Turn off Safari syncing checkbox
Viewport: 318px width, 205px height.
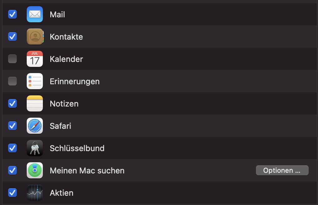click(12, 126)
